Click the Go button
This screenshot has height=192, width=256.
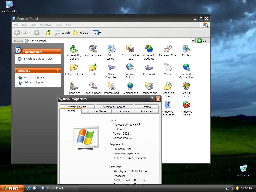pyautogui.click(x=202, y=41)
